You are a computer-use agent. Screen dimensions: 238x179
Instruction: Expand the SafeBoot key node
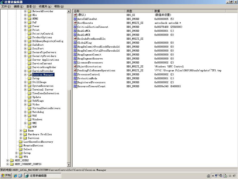(25, 45)
